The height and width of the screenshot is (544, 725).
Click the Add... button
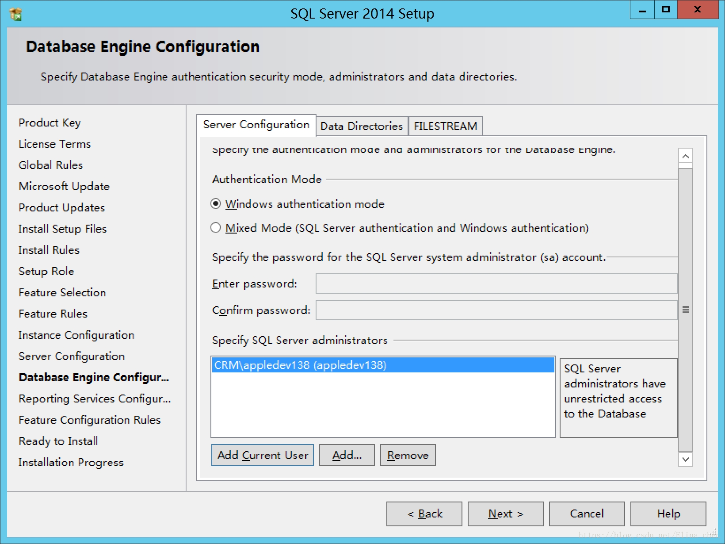click(347, 455)
